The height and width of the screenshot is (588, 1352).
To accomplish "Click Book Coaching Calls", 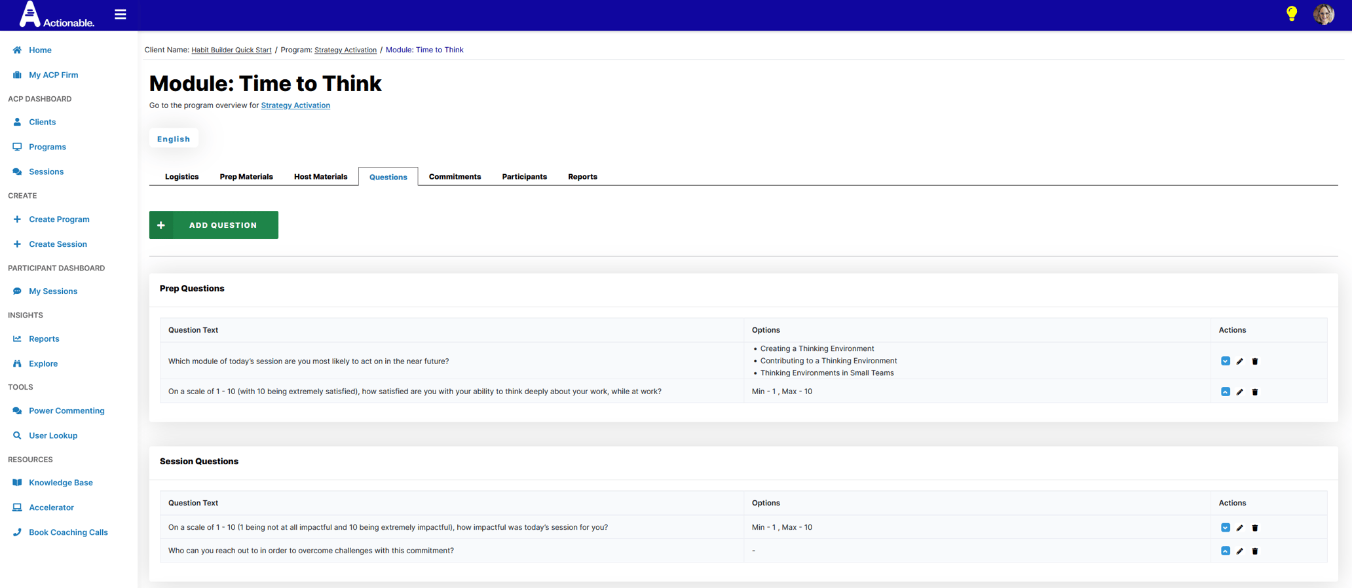I will click(x=68, y=532).
